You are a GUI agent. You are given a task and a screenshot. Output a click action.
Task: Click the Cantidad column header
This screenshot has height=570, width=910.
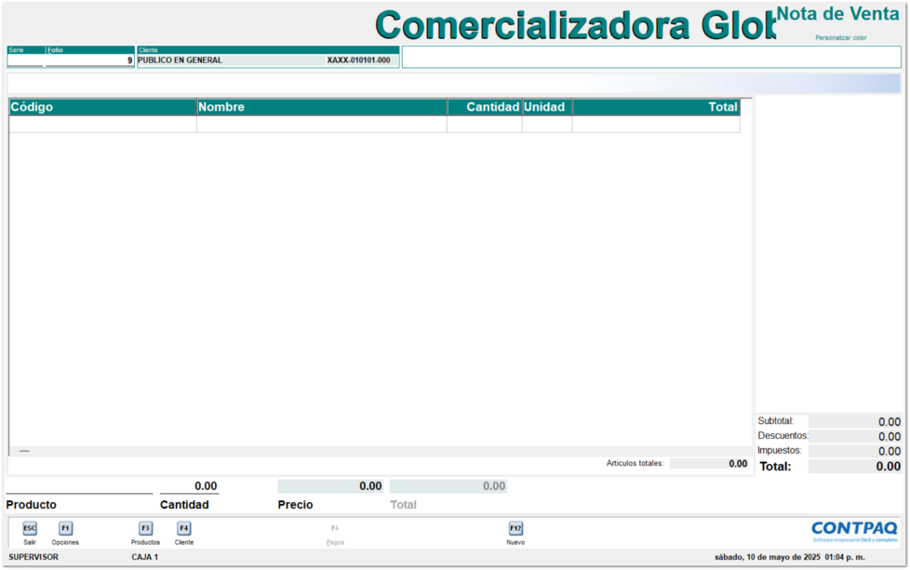[x=484, y=107]
